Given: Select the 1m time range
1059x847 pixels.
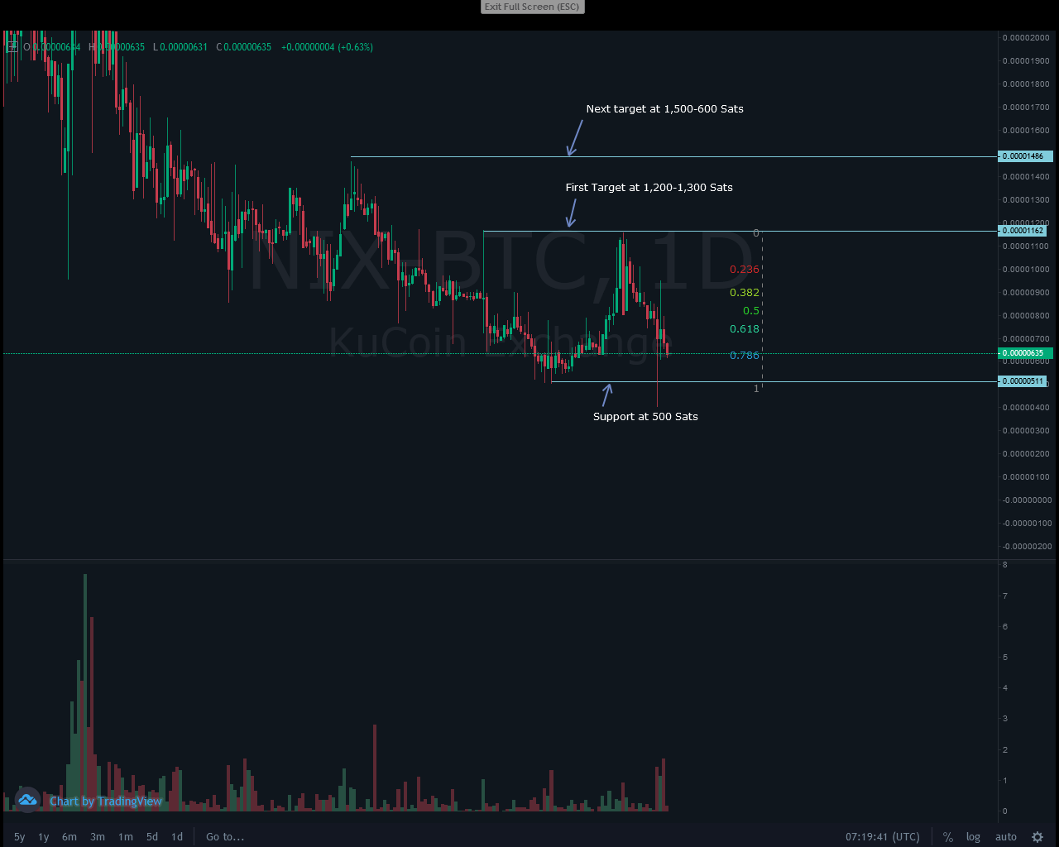Looking at the screenshot, I should [x=126, y=837].
